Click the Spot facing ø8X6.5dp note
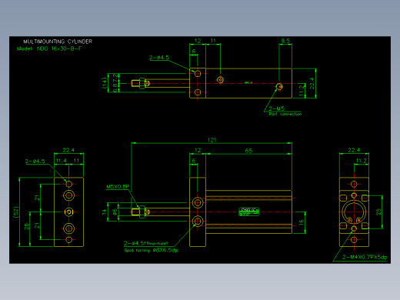The height and width of the screenshot is (300, 400). [x=151, y=250]
